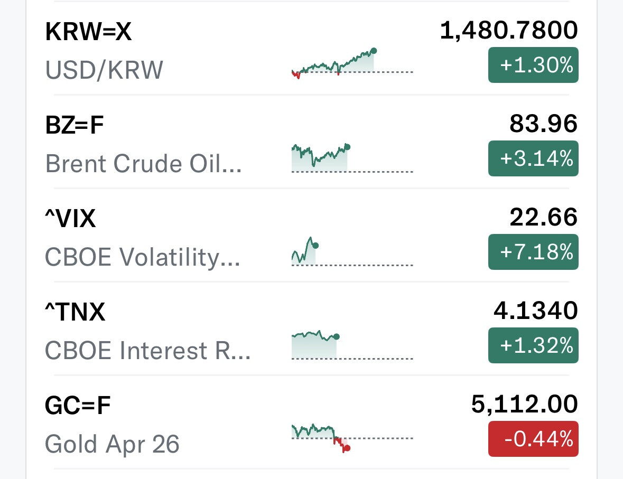623x479 pixels.
Task: Open the BZ=F ticker symbol
Action: 75,126
